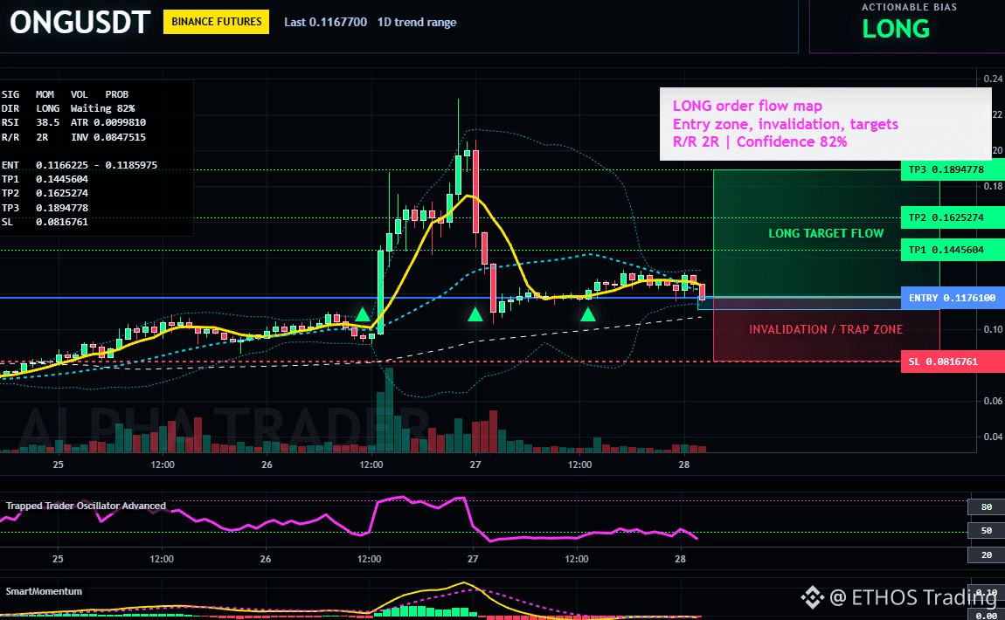This screenshot has height=620, width=1005.
Task: Click the 0.04 price axis label
Action: pyautogui.click(x=993, y=437)
